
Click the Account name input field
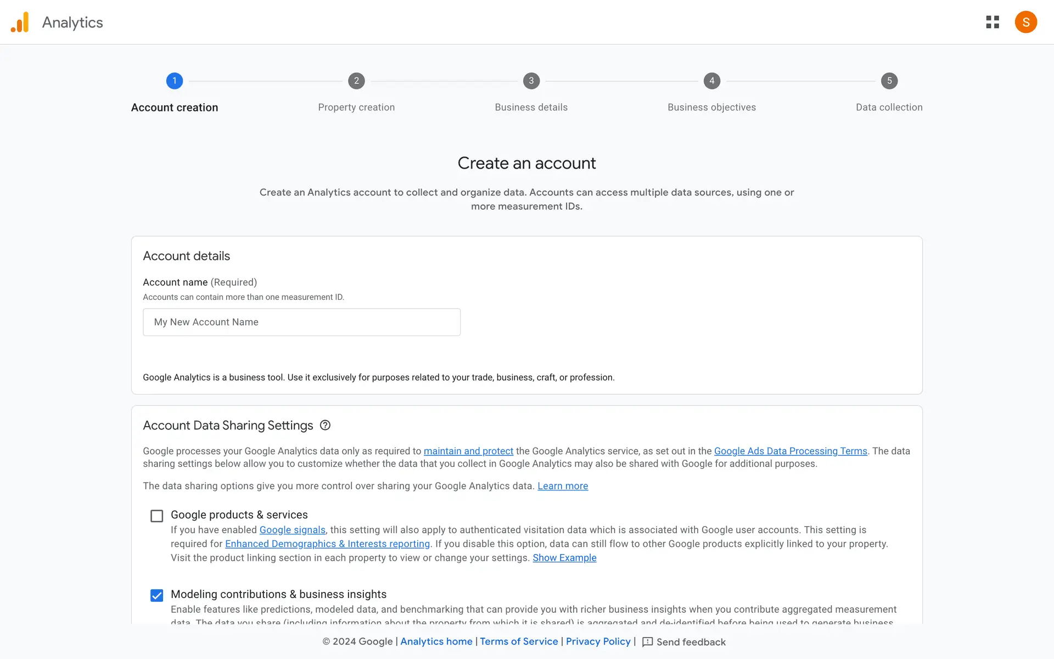click(301, 322)
